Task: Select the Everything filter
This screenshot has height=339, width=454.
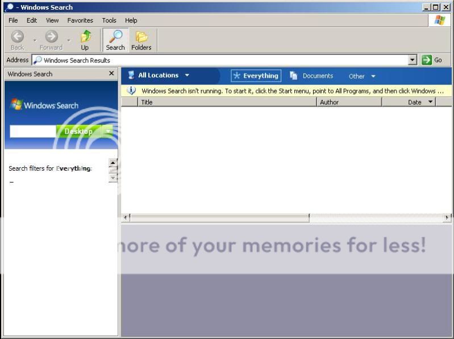Action: click(256, 75)
